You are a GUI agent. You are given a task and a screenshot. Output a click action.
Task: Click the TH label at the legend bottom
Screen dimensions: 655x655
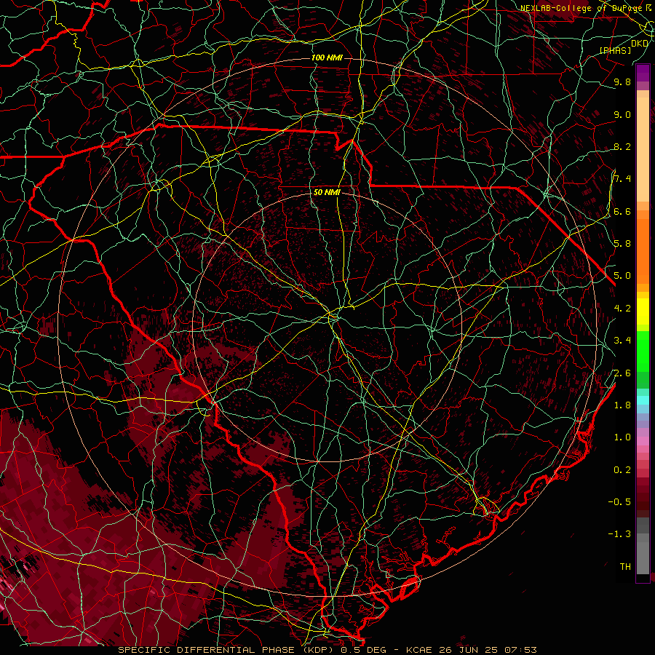[x=625, y=567]
